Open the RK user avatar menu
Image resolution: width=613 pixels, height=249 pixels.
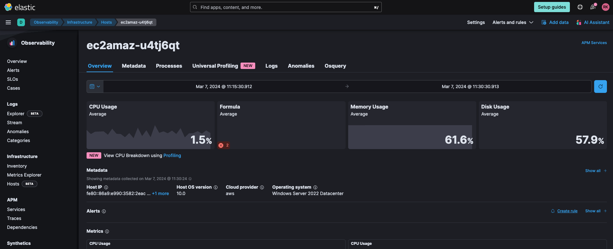605,7
